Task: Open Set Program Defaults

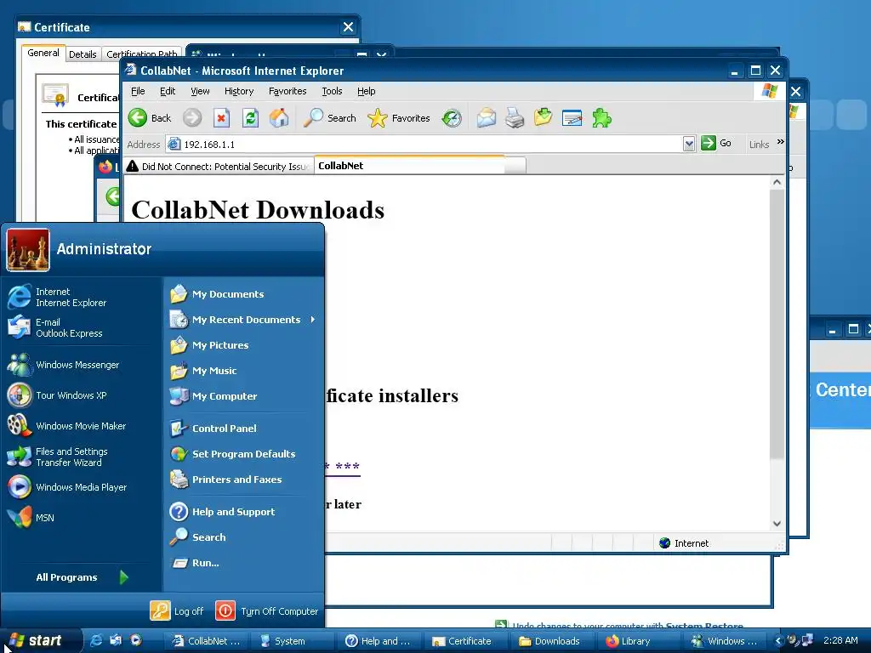Action: tap(243, 454)
